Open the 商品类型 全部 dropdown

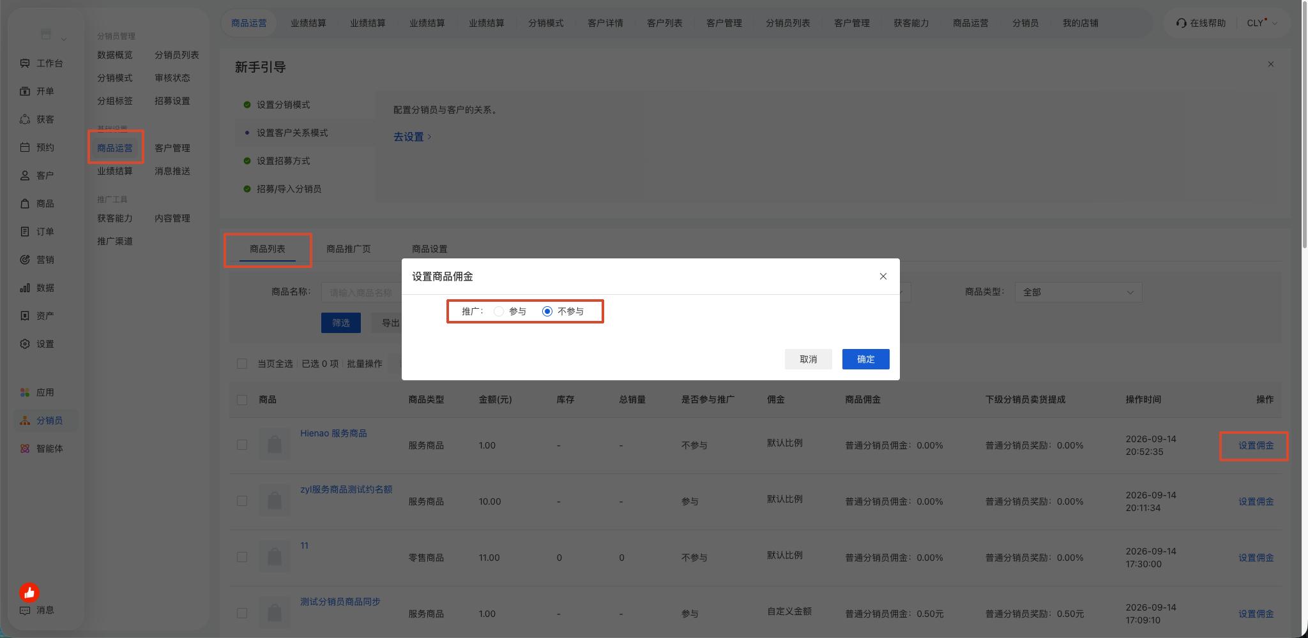tap(1078, 292)
